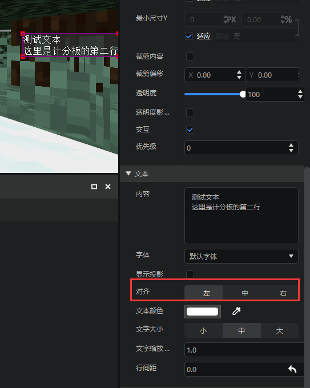Increase the 透明度 value with the stepper up arrow

[300, 92]
